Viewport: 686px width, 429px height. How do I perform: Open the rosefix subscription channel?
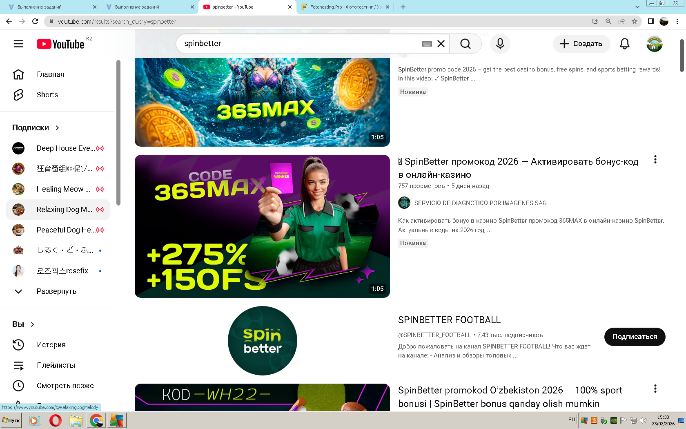pos(58,271)
